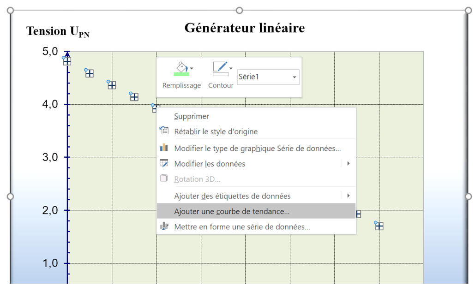Screen dimensions: 475x292
Task: Click the 5,0 axis label
Action: pyautogui.click(x=50, y=52)
